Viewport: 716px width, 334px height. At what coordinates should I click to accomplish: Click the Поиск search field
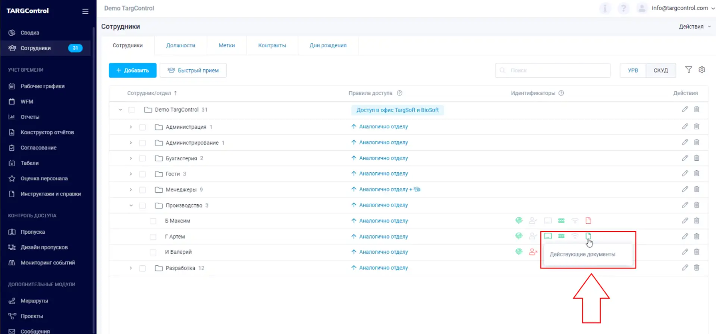coord(553,70)
